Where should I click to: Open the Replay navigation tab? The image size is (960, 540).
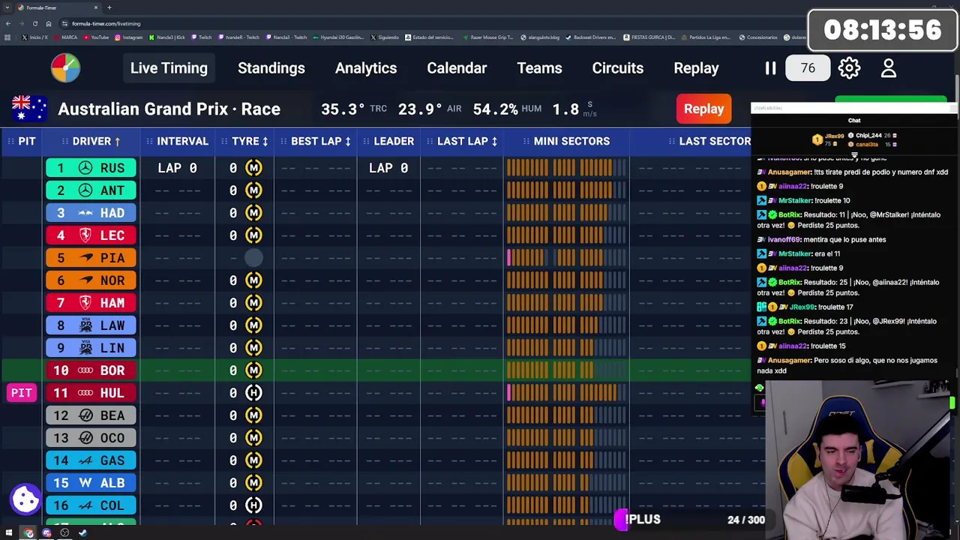pyautogui.click(x=696, y=68)
